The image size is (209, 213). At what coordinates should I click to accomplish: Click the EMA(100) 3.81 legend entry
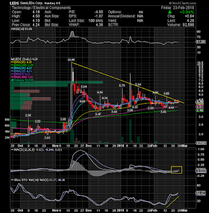(x=22, y=77)
